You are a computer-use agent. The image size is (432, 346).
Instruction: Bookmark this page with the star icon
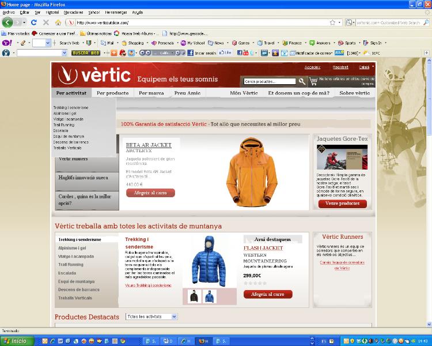tap(332, 22)
